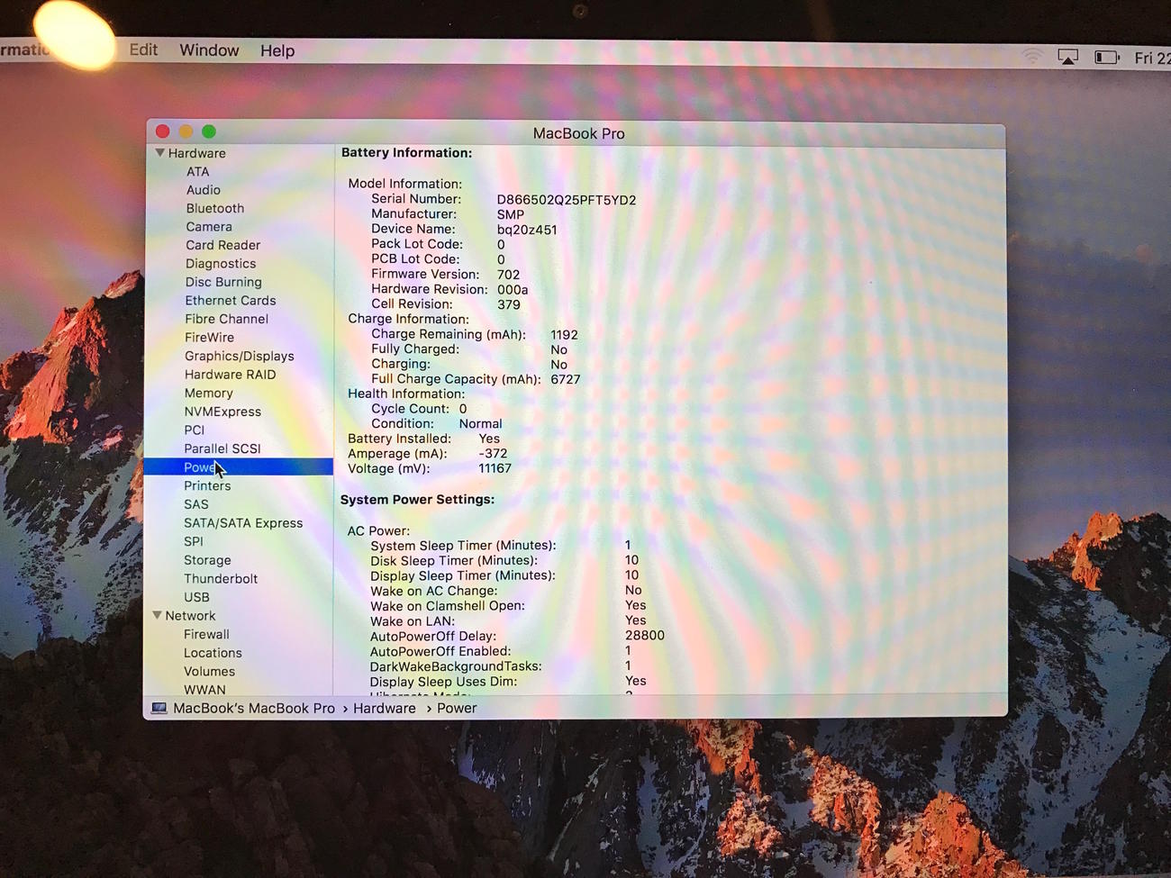Select Audio in the sidebar
The width and height of the screenshot is (1171, 878).
coord(204,190)
